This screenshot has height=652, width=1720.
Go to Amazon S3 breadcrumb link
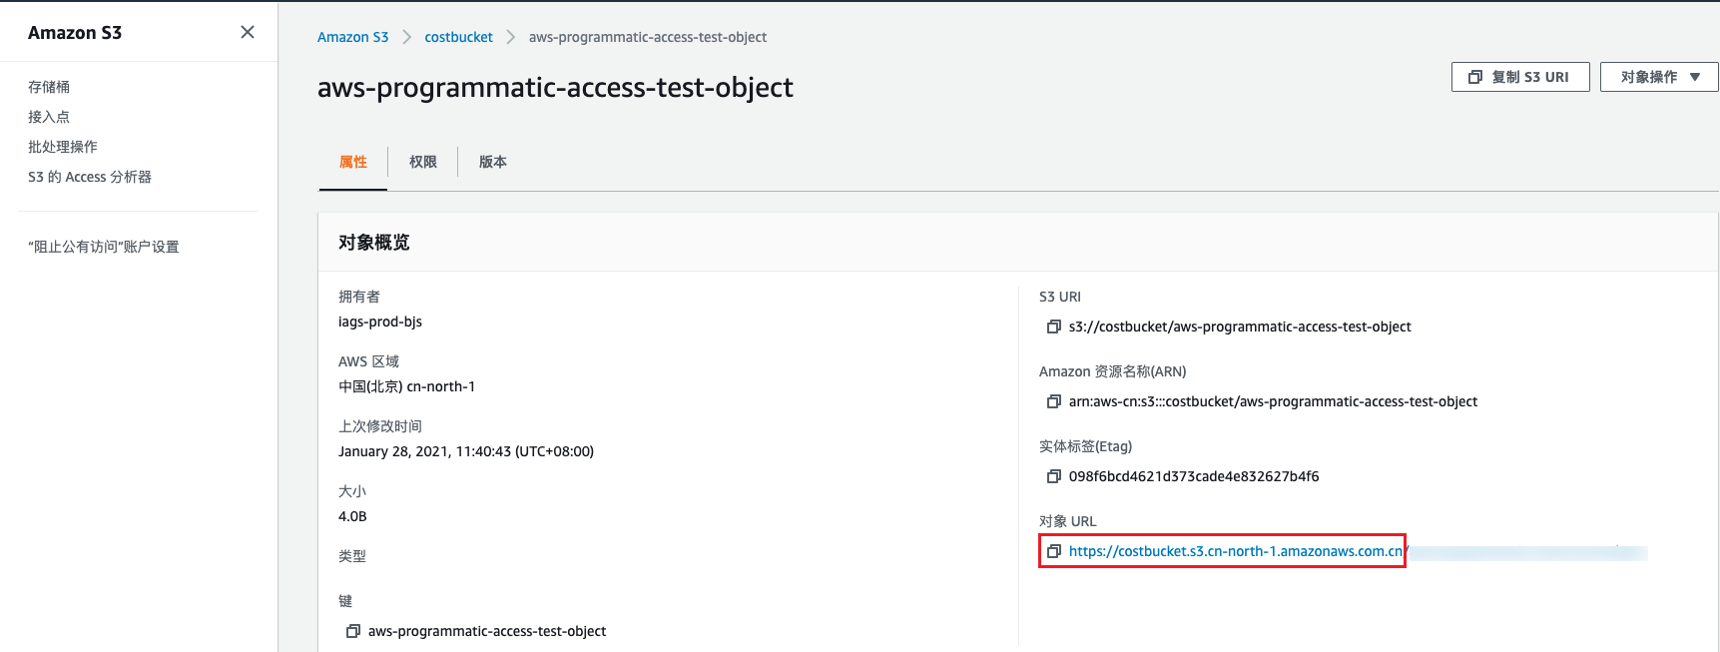(352, 37)
